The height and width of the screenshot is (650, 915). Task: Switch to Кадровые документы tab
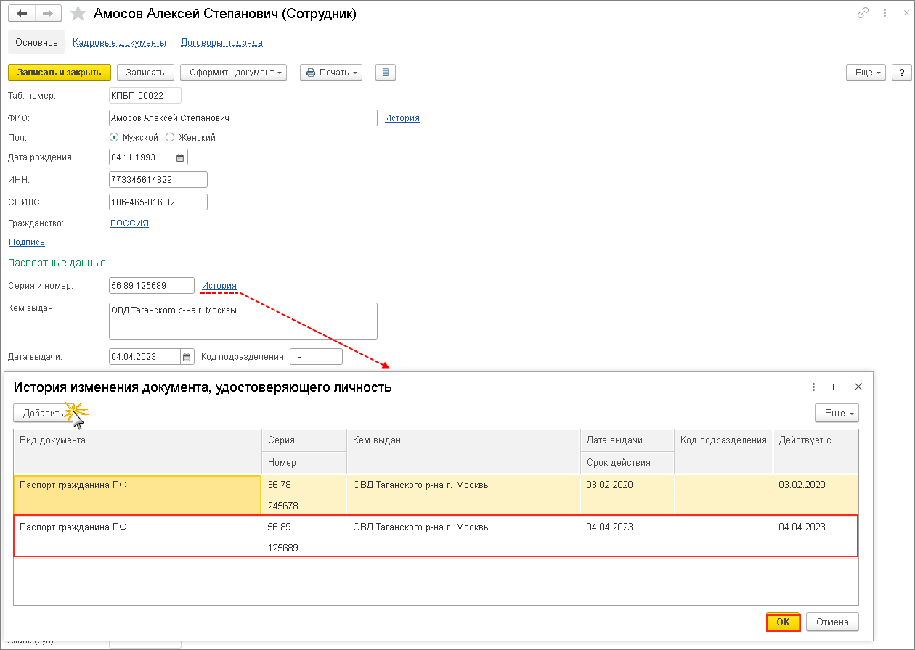pos(119,43)
